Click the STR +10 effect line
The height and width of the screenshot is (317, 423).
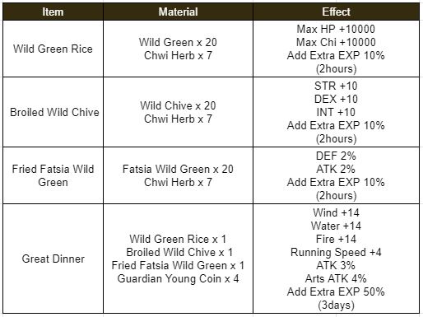click(336, 86)
